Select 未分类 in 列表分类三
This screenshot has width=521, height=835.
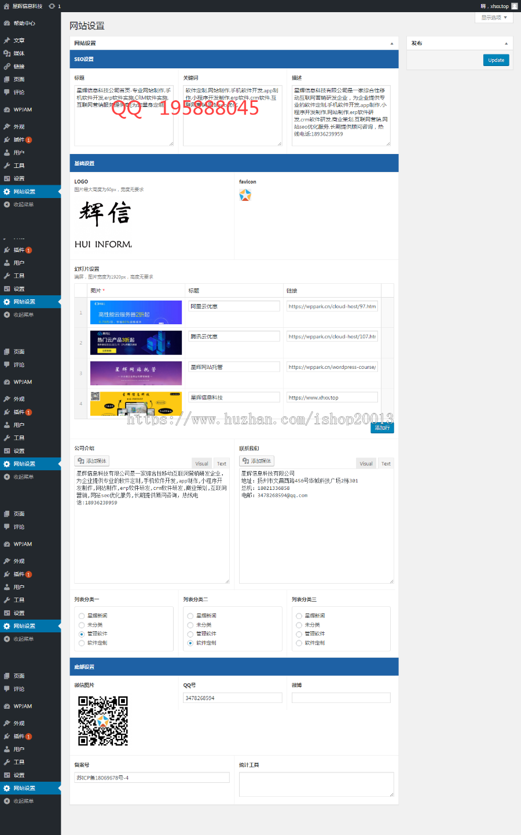[299, 625]
